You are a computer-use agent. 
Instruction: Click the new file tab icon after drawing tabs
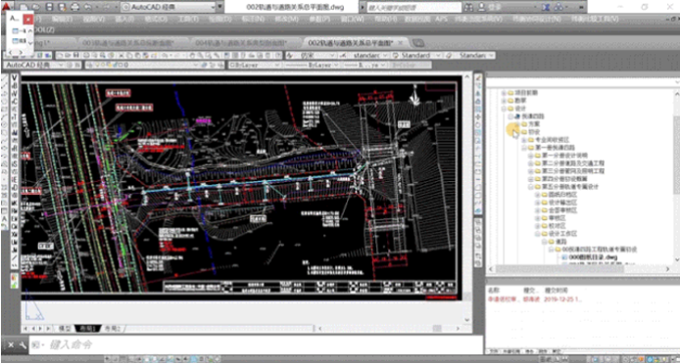coord(418,42)
